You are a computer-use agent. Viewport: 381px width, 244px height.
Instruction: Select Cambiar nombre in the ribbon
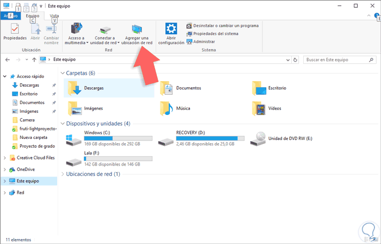(x=51, y=34)
